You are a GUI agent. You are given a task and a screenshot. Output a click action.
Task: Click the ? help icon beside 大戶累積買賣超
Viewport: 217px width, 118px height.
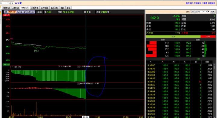pos(78,67)
